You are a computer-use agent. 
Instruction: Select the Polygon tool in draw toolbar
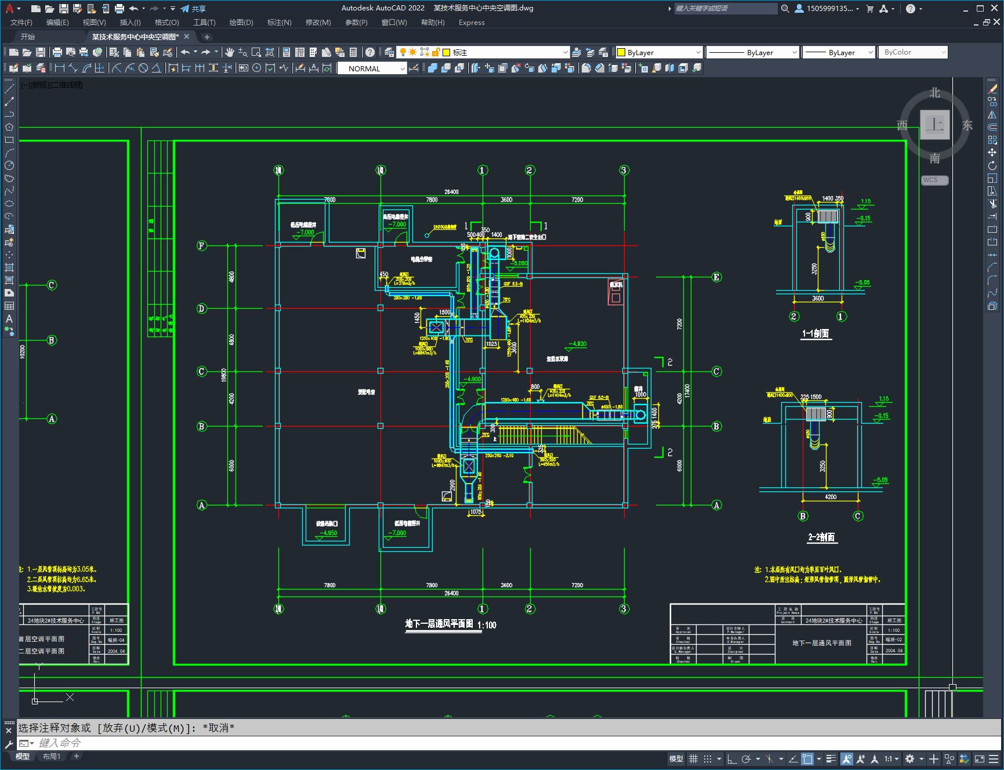click(x=9, y=127)
